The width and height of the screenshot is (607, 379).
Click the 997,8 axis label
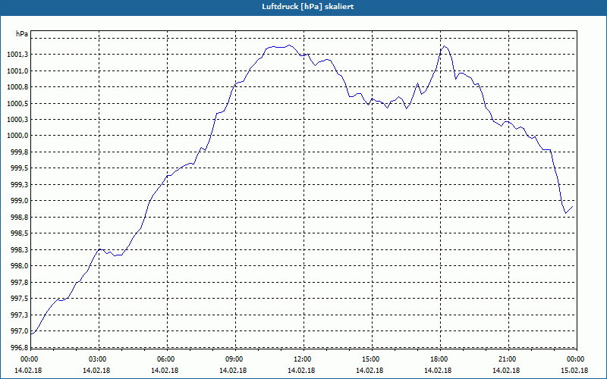pyautogui.click(x=19, y=283)
